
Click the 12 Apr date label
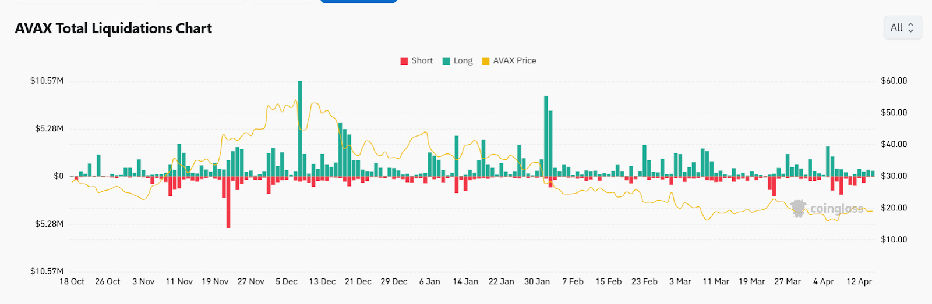(x=859, y=281)
